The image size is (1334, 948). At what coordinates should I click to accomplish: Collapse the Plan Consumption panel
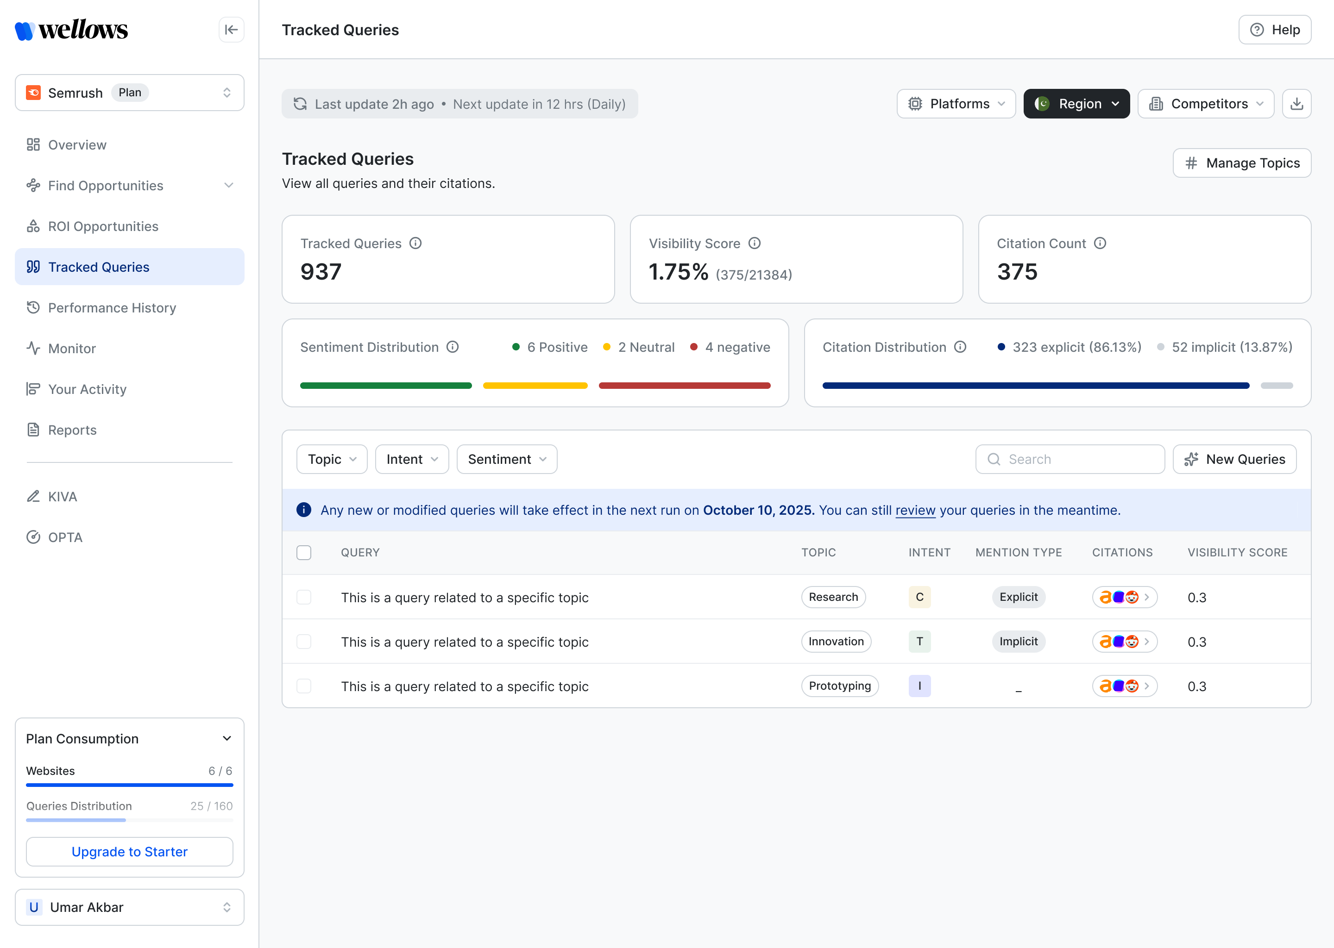227,739
